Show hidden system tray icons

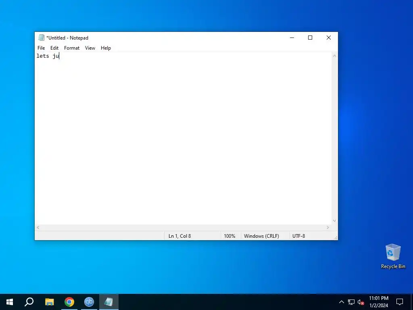pyautogui.click(x=341, y=302)
